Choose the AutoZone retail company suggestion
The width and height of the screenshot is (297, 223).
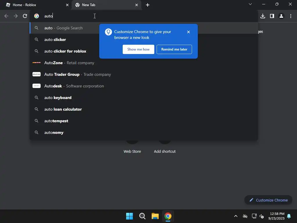(x=144, y=63)
